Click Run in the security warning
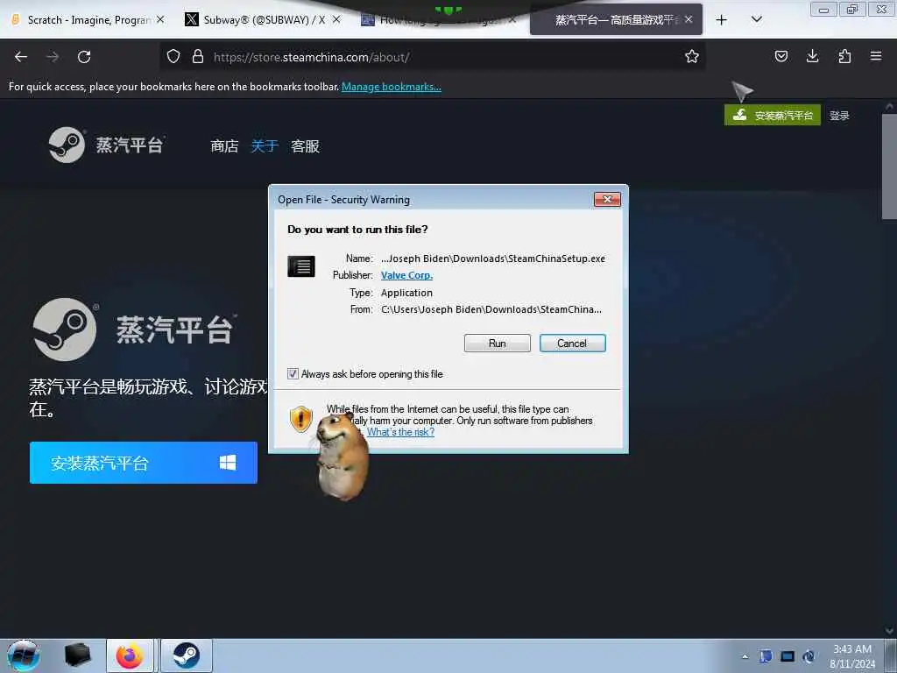Screen dimensions: 897x673 pyautogui.click(x=498, y=344)
